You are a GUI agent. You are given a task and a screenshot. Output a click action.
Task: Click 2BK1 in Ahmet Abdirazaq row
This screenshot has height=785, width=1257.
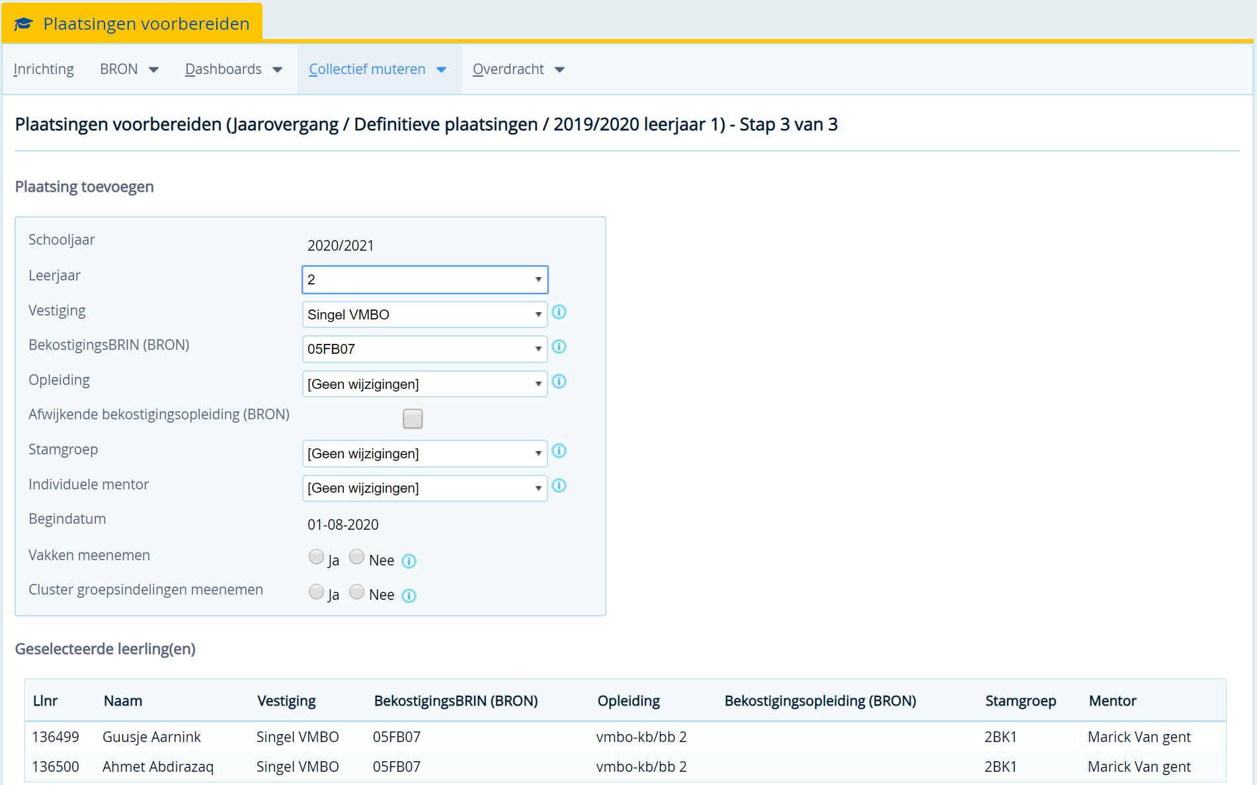[x=1000, y=766]
